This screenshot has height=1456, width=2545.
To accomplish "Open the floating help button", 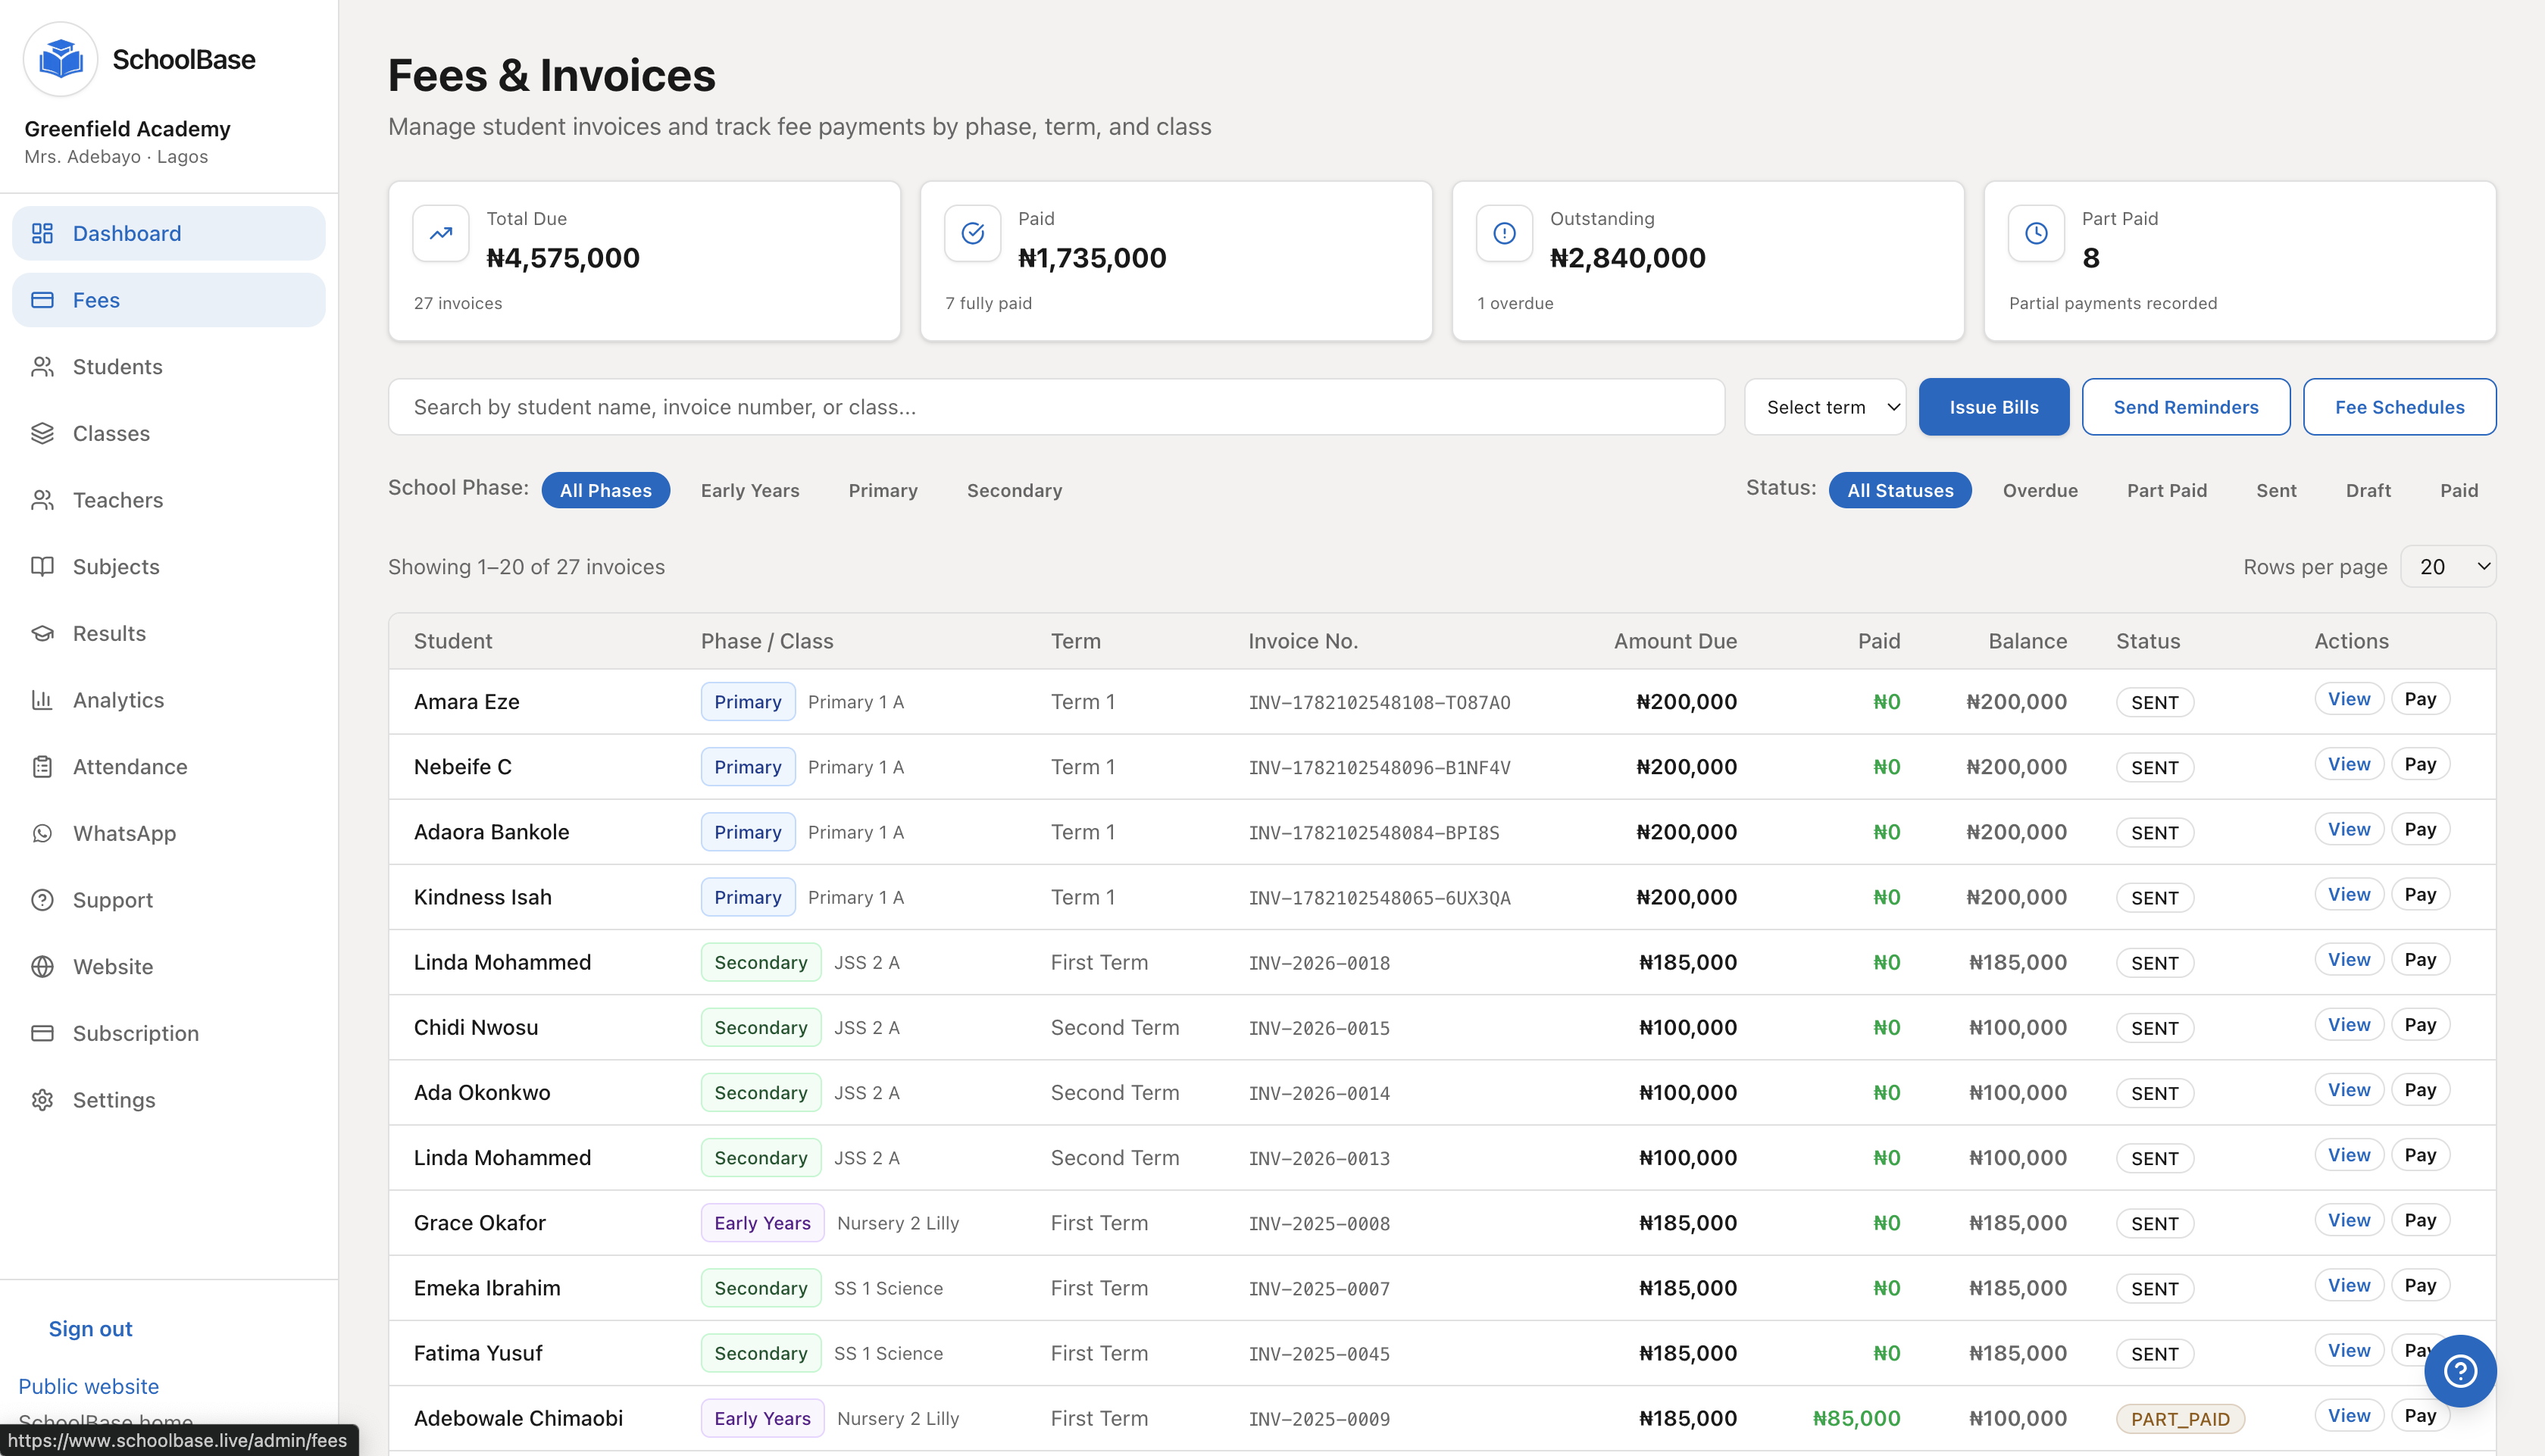I will (2460, 1371).
